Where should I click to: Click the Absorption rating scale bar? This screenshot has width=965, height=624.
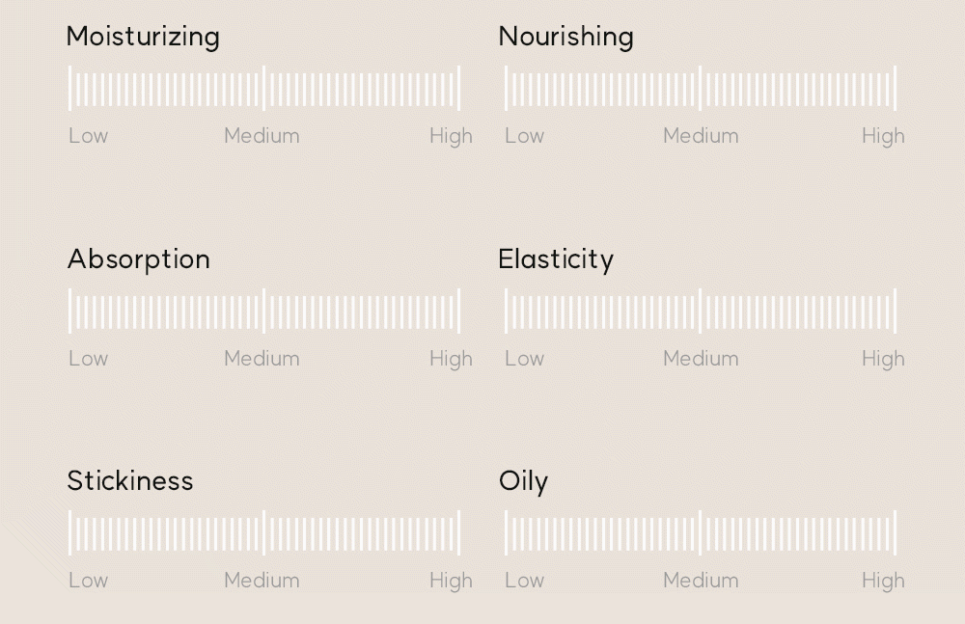[x=263, y=311]
